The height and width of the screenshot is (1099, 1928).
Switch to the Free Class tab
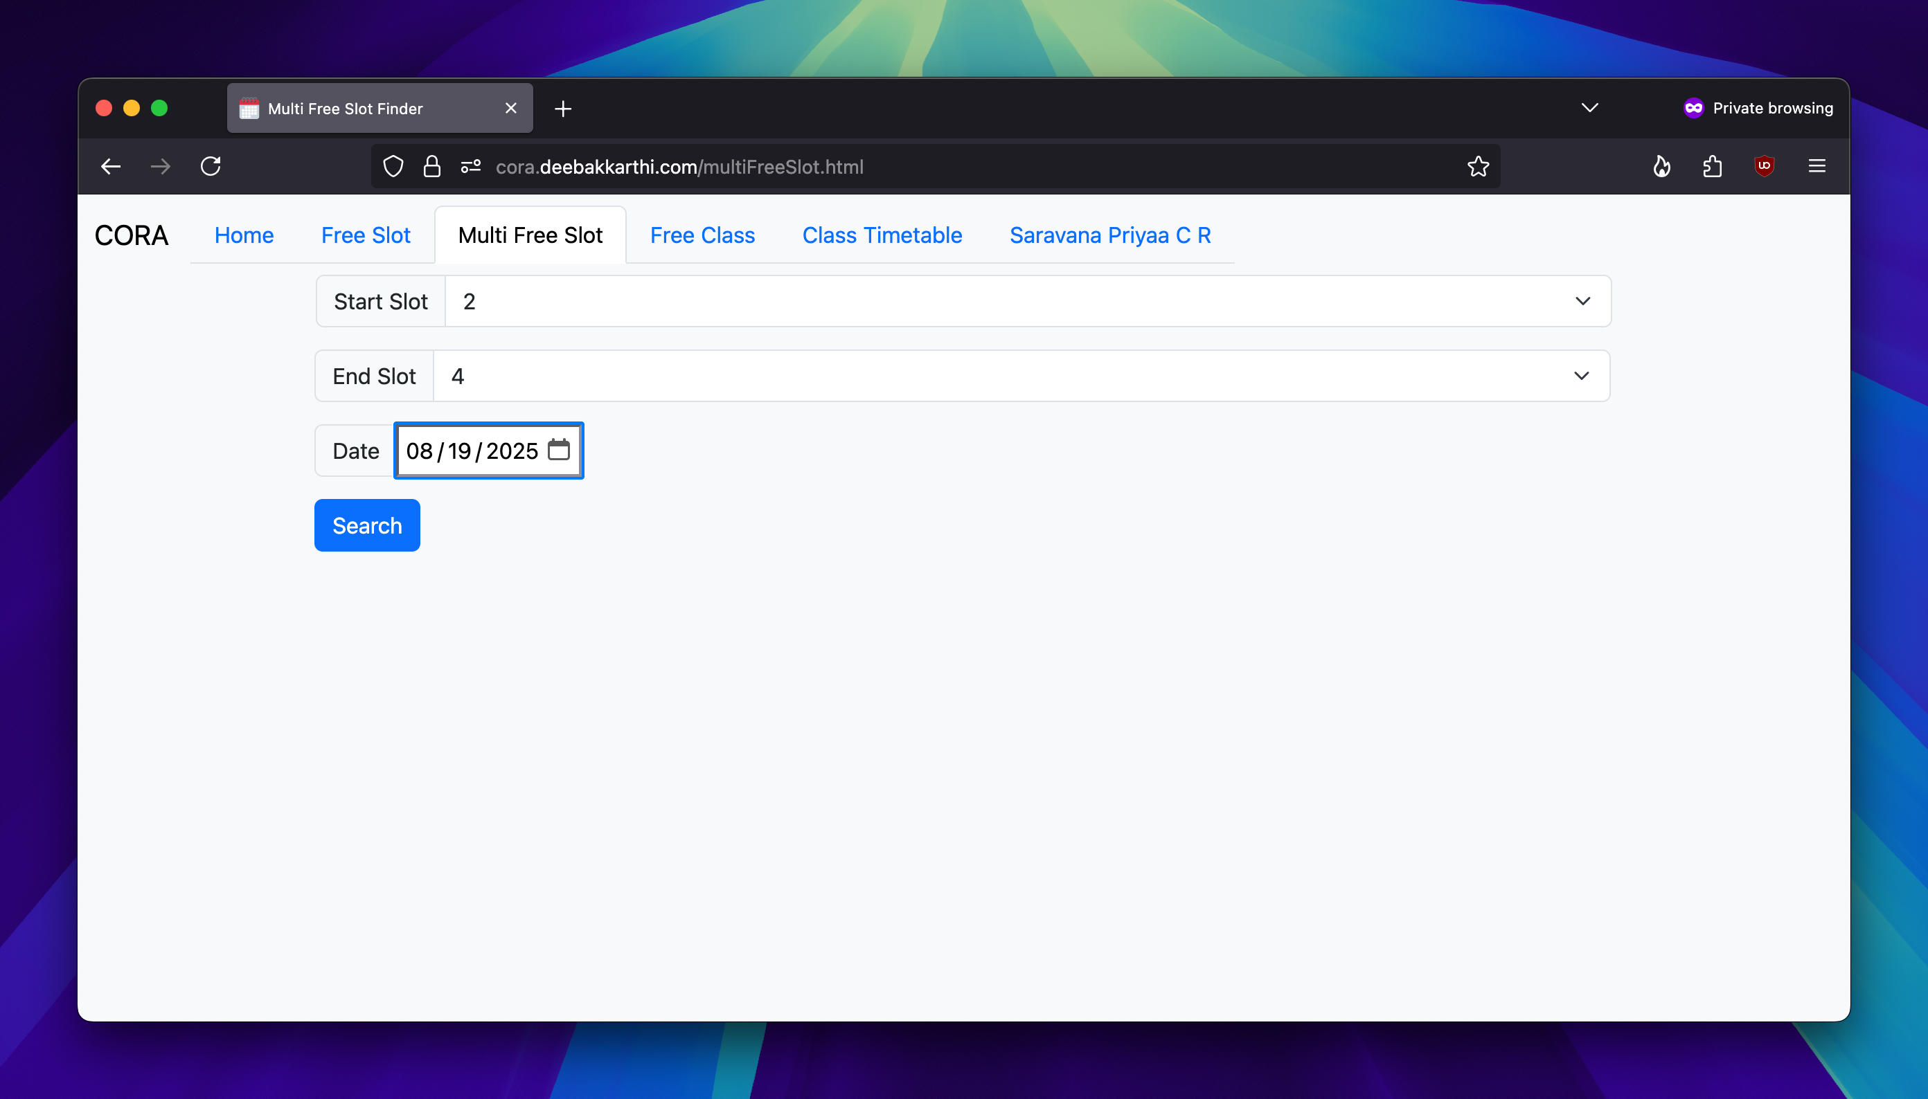coord(702,235)
